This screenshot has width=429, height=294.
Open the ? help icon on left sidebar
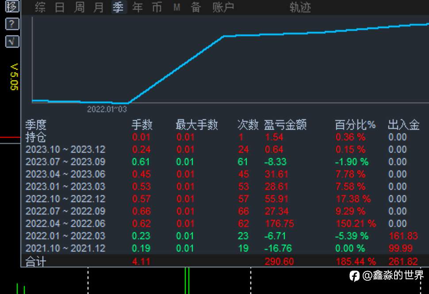tap(11, 24)
